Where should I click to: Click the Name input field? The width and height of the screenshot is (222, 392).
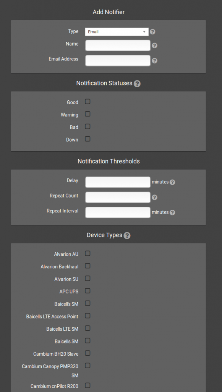(x=118, y=46)
